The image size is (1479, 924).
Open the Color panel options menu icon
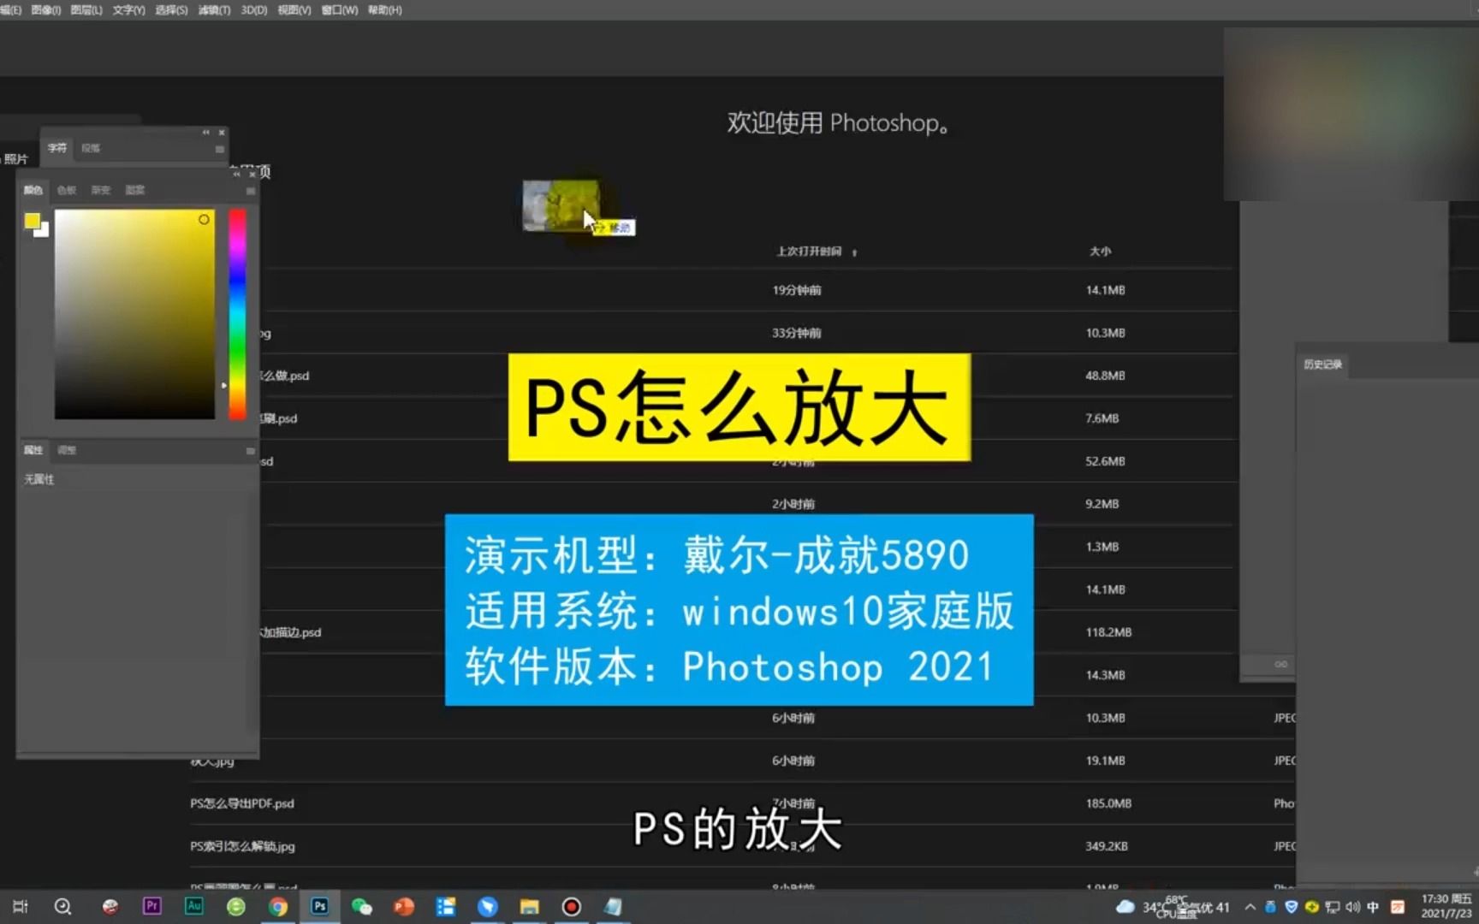(251, 191)
